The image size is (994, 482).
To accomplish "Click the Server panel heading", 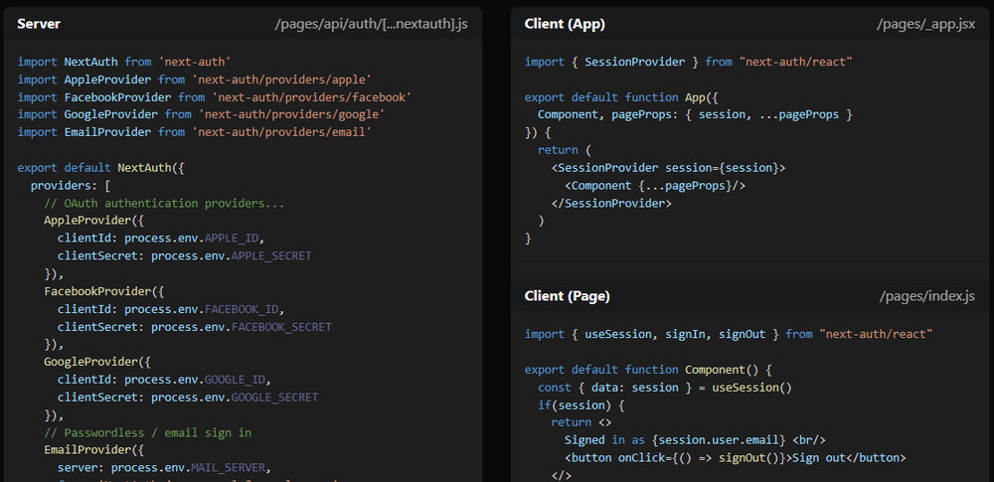I will coord(39,24).
